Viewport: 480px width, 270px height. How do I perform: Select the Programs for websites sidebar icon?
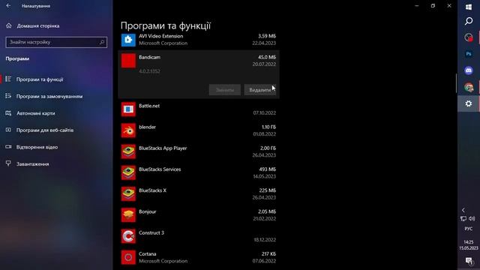coord(8,130)
